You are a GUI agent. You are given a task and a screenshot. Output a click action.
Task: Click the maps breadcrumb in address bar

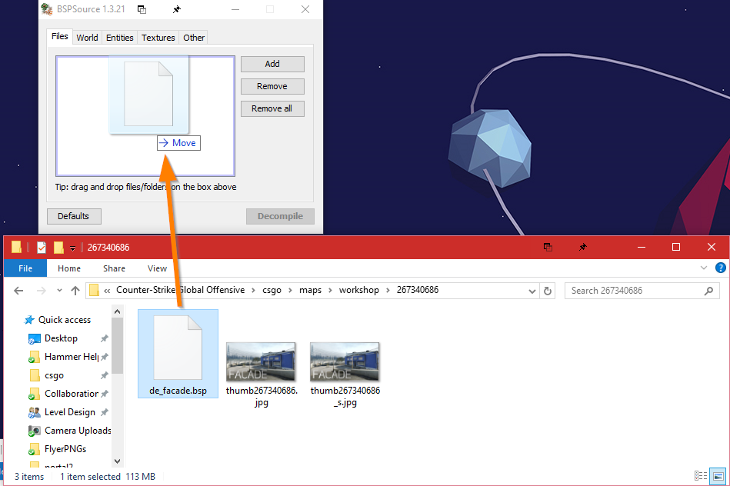point(310,290)
